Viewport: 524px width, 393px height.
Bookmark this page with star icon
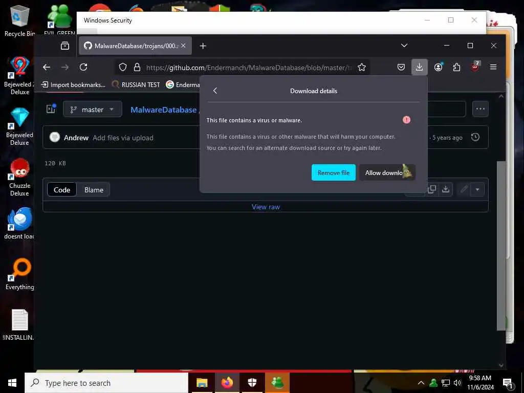coord(362,68)
